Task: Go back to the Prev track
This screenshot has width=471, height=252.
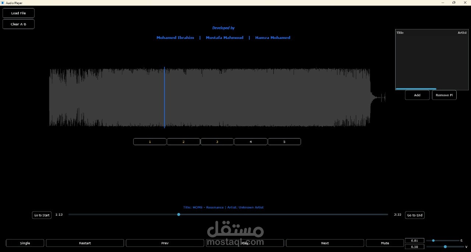Action: (x=164, y=243)
